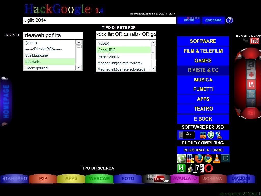This screenshot has width=261, height=196.
Task: Select the blue FOTO tab
Action: 128,178
